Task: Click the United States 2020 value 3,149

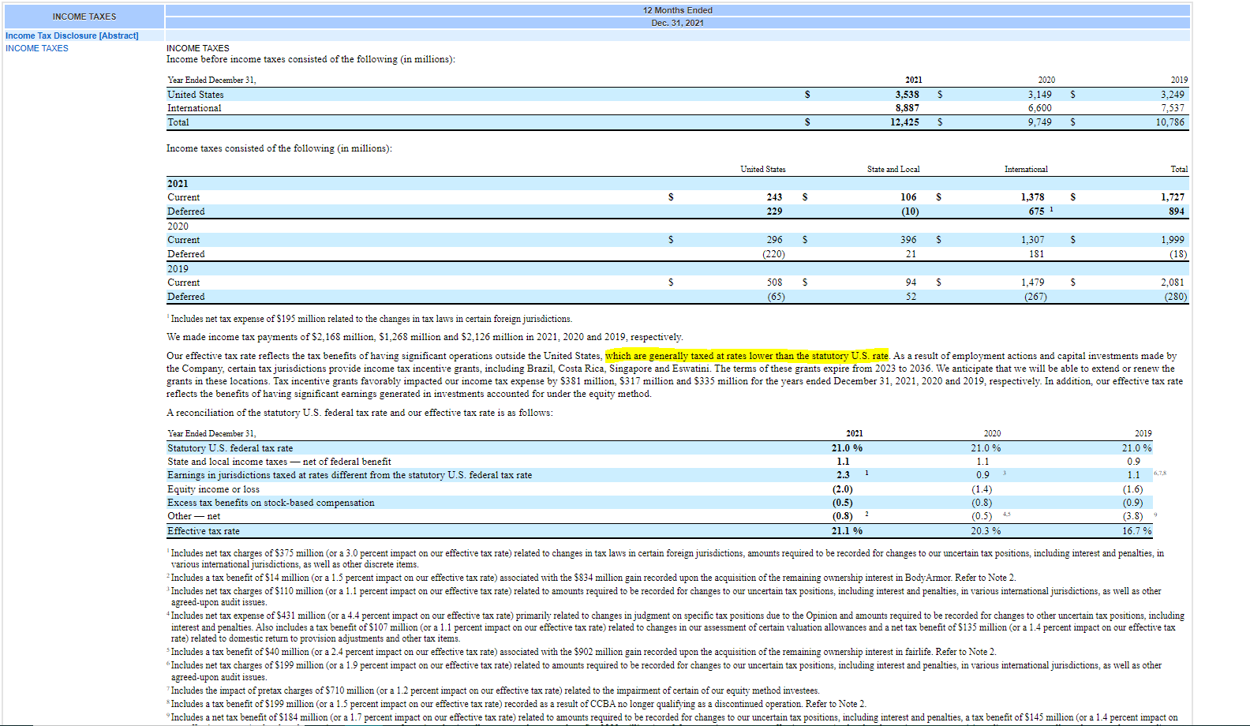Action: [x=1039, y=94]
